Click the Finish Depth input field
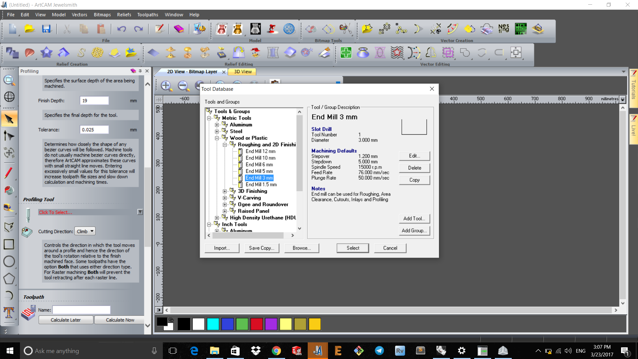The width and height of the screenshot is (638, 359). coord(94,101)
